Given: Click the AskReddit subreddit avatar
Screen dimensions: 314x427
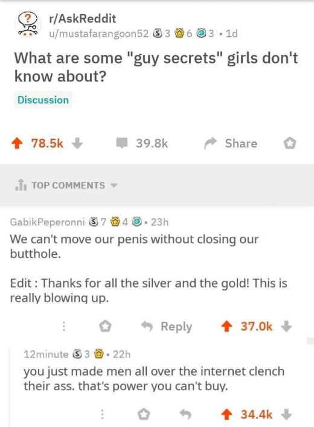Looking at the screenshot, I should click(28, 25).
